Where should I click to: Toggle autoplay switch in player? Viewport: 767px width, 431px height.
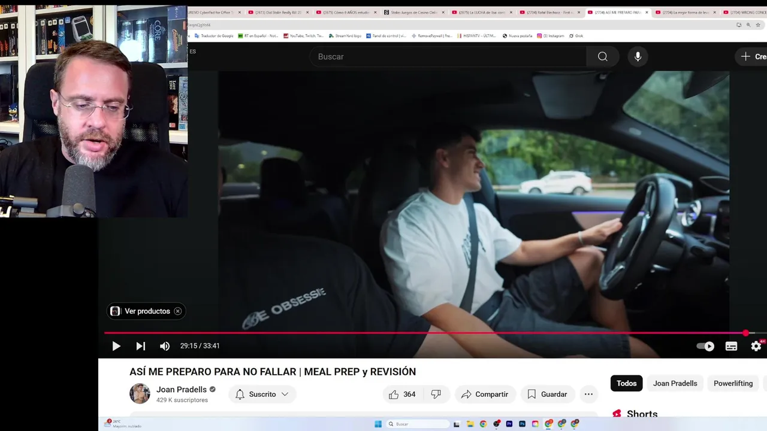point(705,346)
